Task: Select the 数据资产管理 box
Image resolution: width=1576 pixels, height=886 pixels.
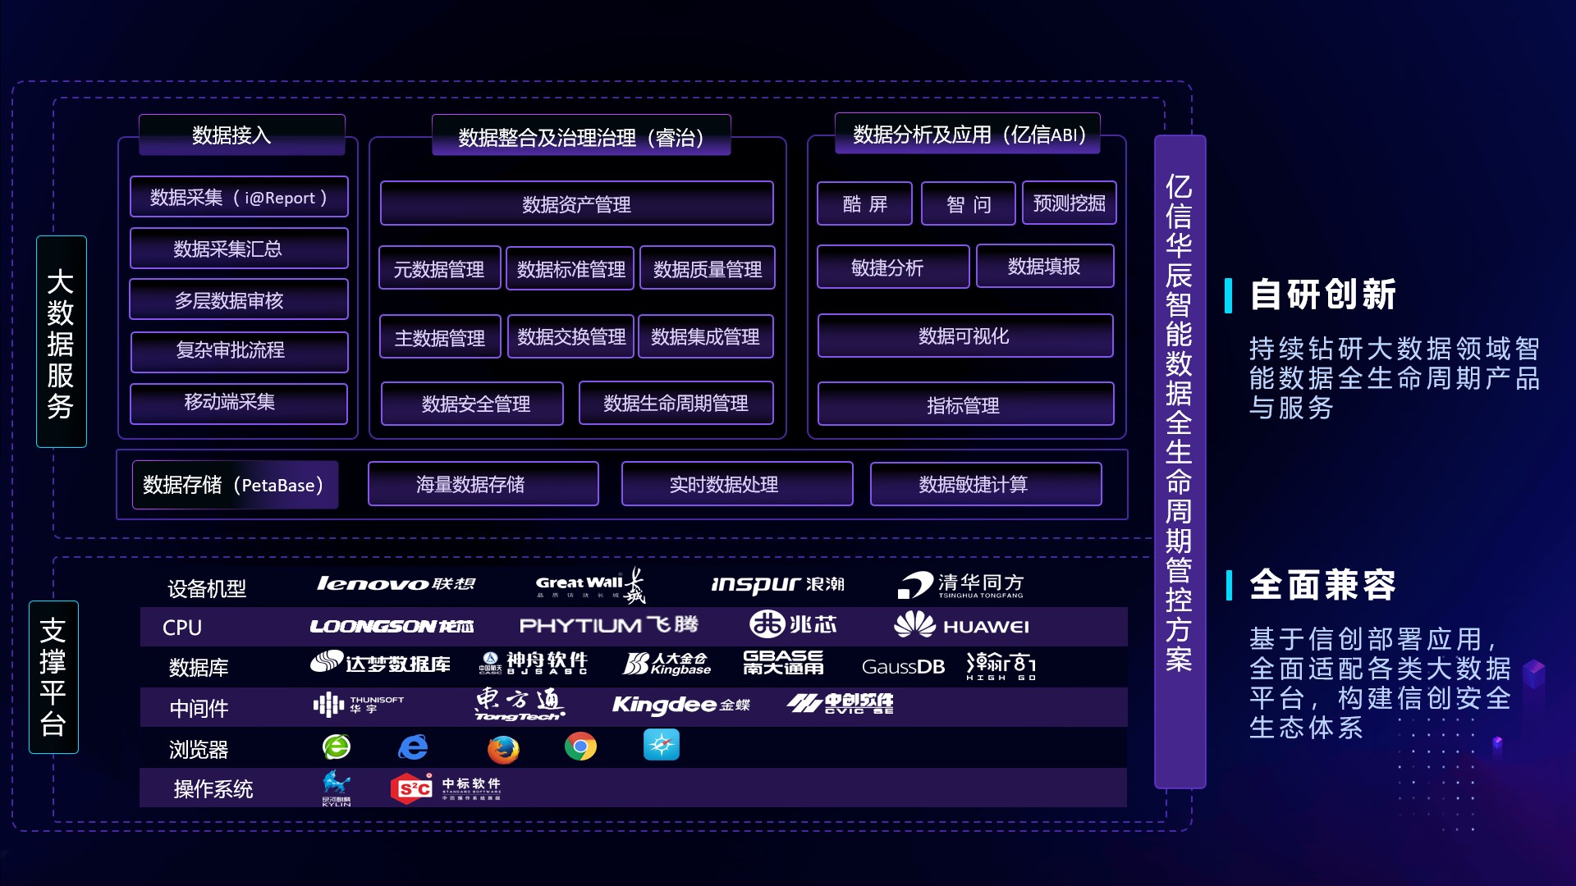Action: 576,204
